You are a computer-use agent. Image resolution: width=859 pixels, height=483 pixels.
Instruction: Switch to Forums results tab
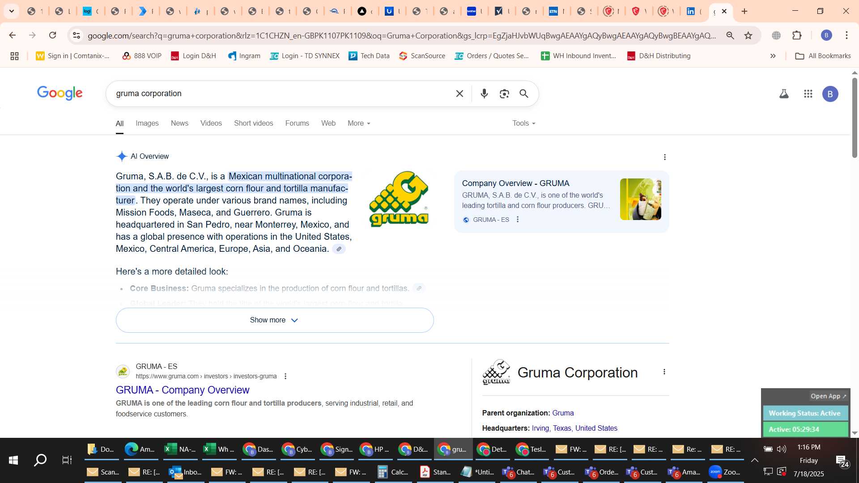297,123
